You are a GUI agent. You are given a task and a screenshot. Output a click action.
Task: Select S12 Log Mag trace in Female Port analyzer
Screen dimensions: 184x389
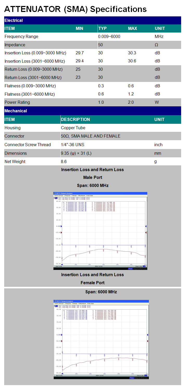pos(73,306)
